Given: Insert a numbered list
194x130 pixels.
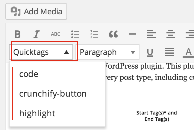Looking at the screenshot, I should pyautogui.click(x=94, y=34).
